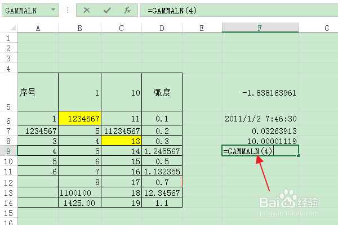Select row 6 header
Viewport: 338px width, 225px height.
tap(8, 119)
